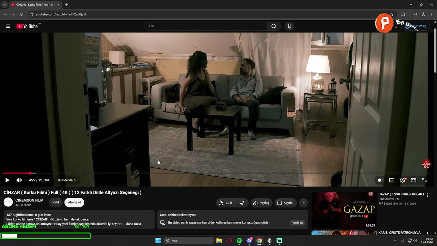Open the CINEMOON FILM channel name link
Screen dimensions: 437x246
[x=29, y=200]
